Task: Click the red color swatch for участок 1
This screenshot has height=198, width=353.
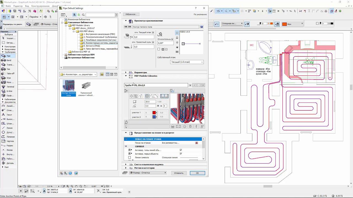Action: click(x=154, y=112)
